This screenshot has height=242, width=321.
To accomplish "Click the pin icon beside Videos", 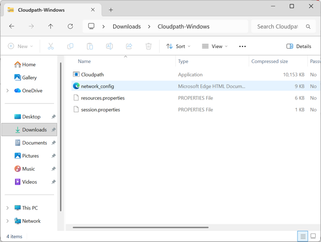I will tap(53, 182).
